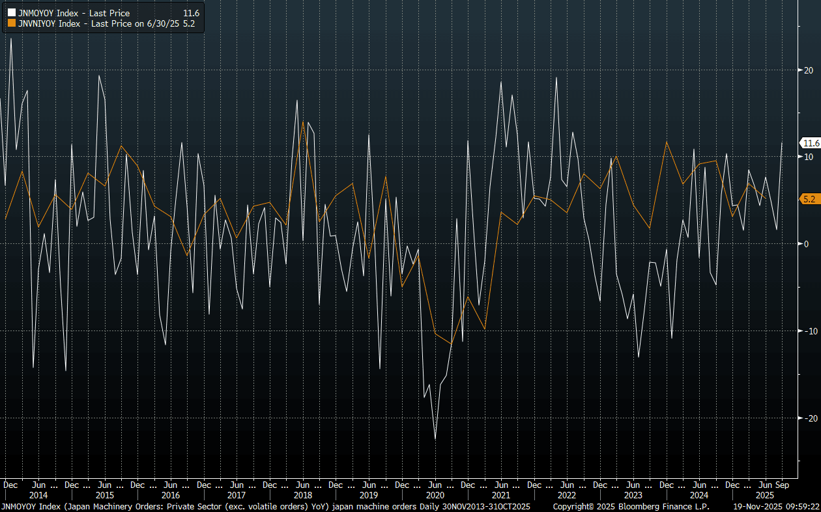The height and width of the screenshot is (512, 821).
Task: Click the white JNMOYOY legend color swatch
Action: point(12,13)
